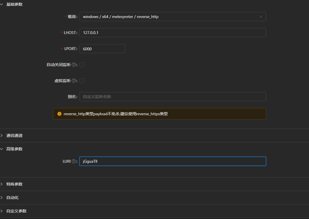Click the 自动关闭监听 label text

point(59,65)
